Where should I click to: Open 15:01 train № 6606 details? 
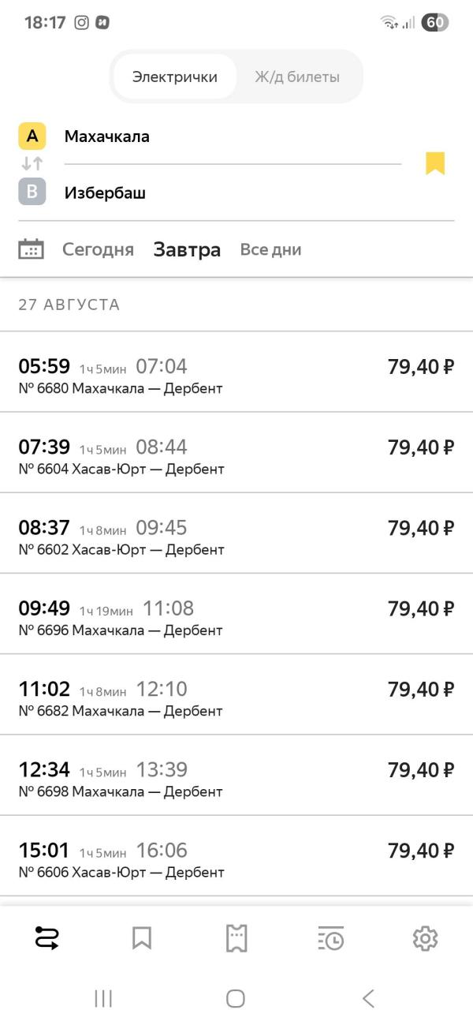[236, 855]
